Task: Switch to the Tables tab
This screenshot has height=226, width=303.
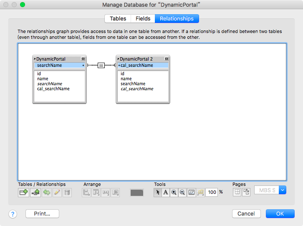Action: coord(118,18)
